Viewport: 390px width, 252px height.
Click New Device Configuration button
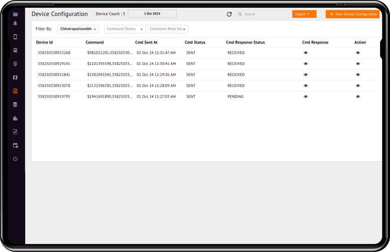352,14
